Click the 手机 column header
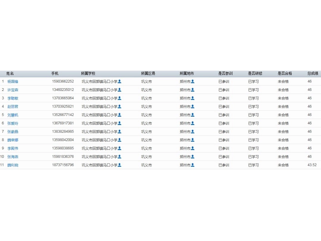Screen dimensions: 321x241 [55, 73]
